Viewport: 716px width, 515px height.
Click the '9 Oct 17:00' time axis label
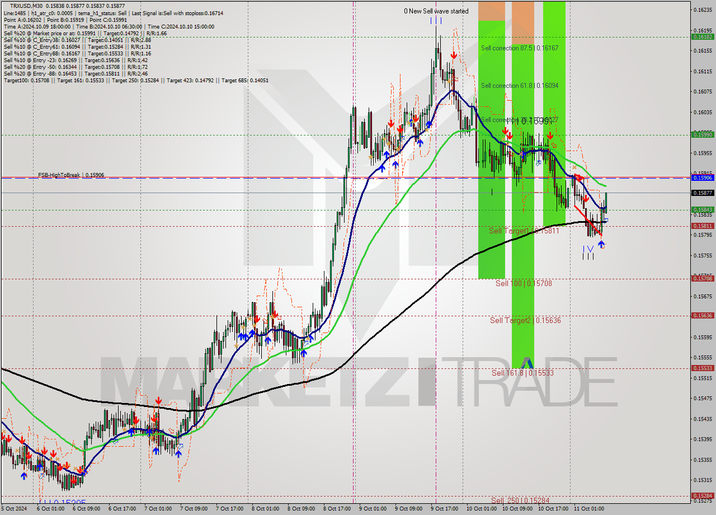(x=445, y=509)
